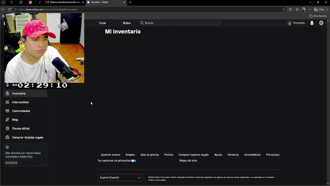Open the pinned WhatsApp tab

click(x=21, y=2)
